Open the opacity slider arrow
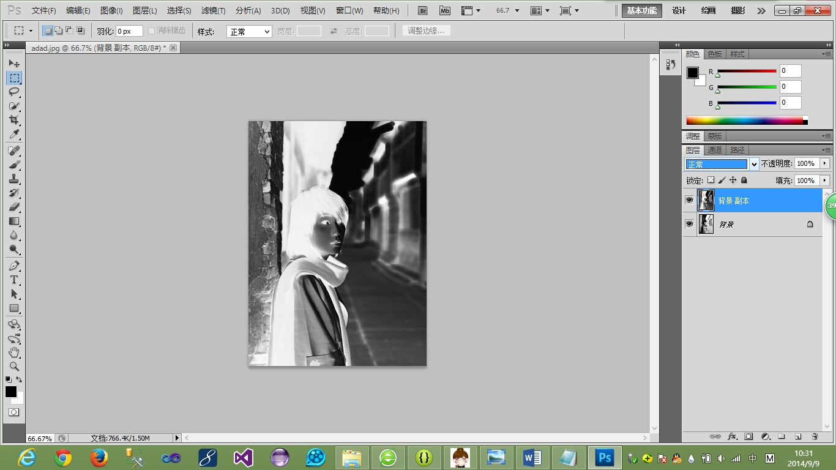The image size is (836, 470). click(825, 163)
